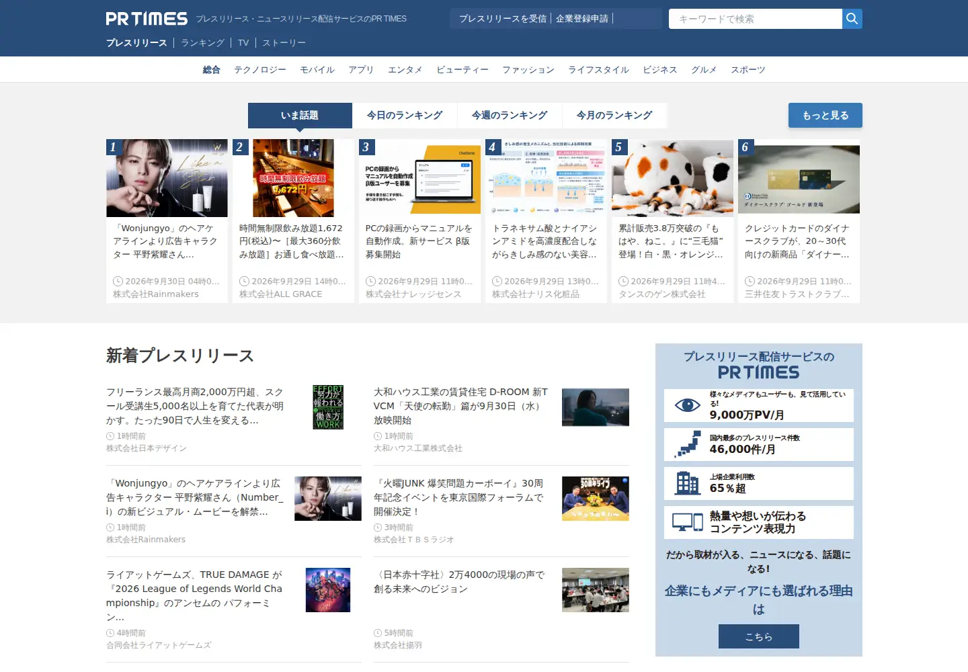Open the PR TIMES logo homepage
The width and height of the screenshot is (968, 672).
(x=147, y=19)
